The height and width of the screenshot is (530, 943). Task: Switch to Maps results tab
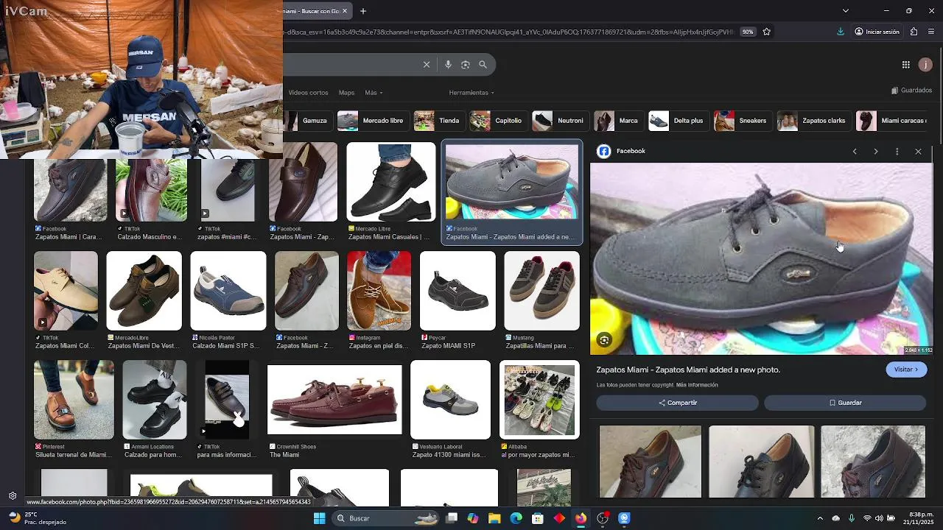pyautogui.click(x=346, y=93)
